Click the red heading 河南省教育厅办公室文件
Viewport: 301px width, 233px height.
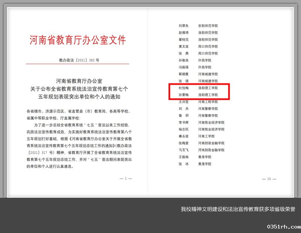[x=78, y=40]
